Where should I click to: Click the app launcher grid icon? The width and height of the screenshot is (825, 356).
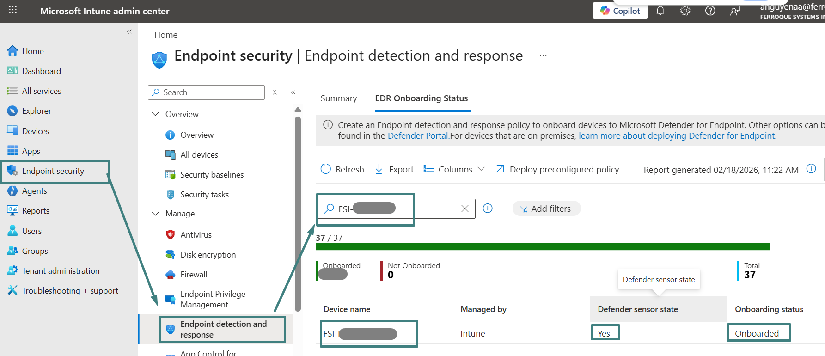(13, 10)
